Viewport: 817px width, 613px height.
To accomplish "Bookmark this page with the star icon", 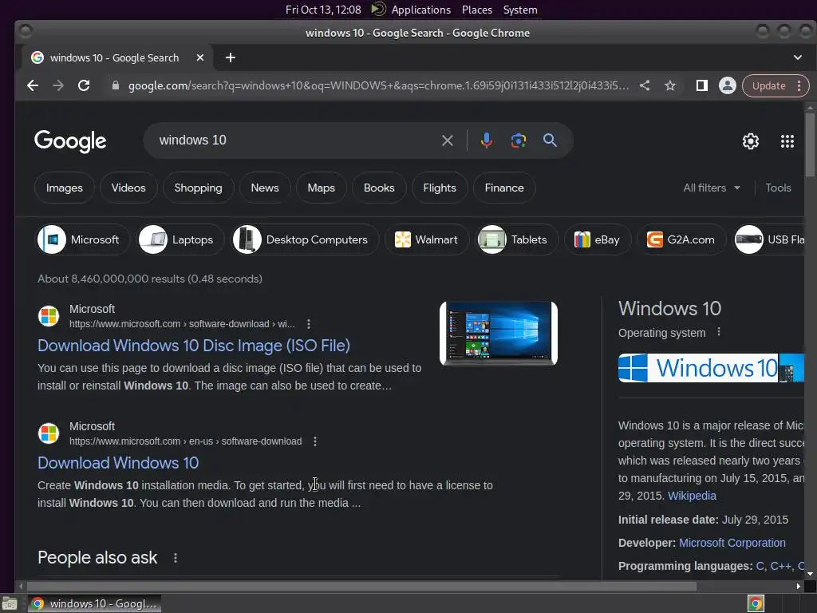I will 670,85.
